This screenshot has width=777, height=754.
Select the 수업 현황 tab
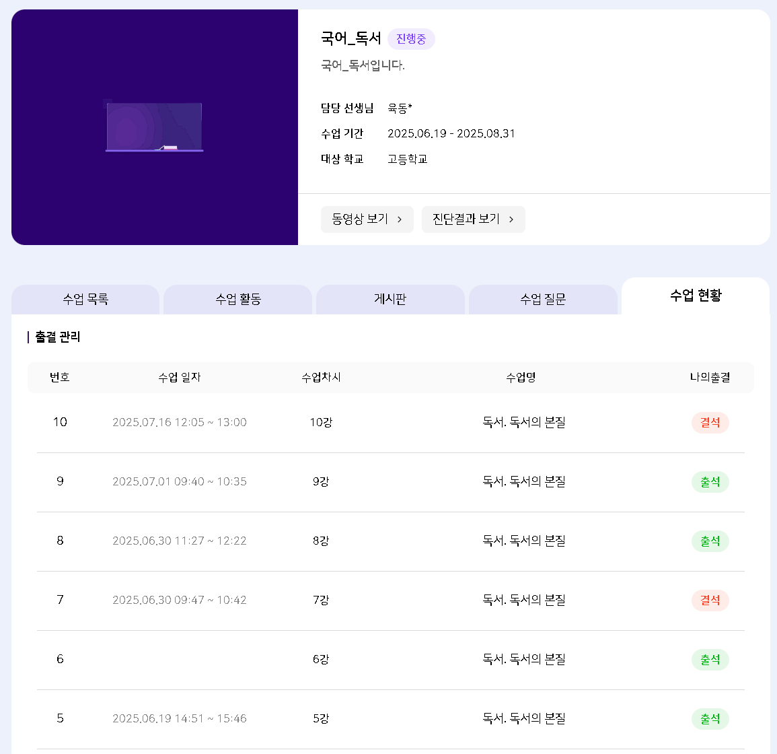pos(696,296)
